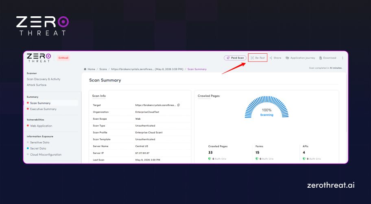This screenshot has height=204, width=371.
Task: Click the Scan Type Unauthenticated value
Action: [145, 125]
